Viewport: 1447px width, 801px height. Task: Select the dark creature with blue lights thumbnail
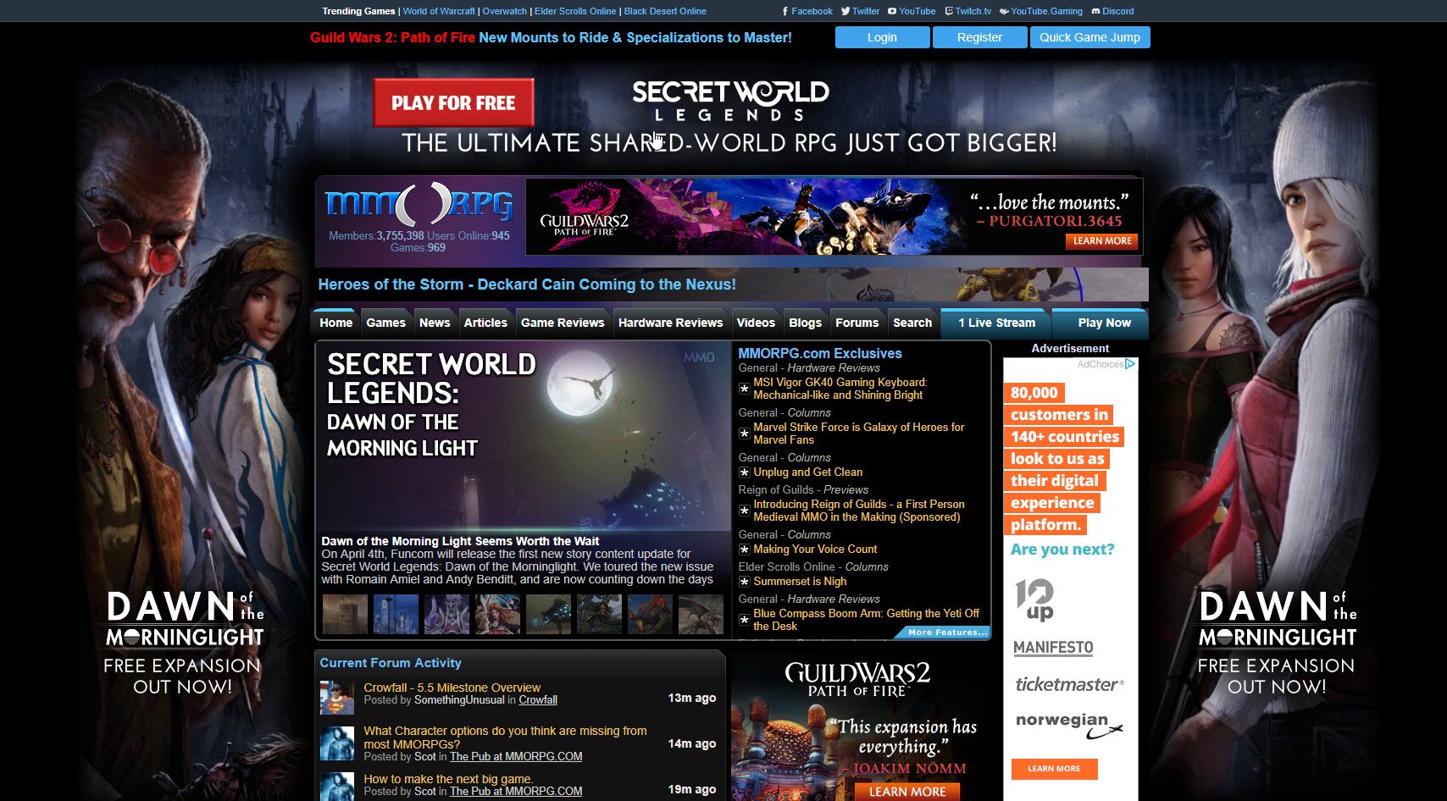point(548,614)
